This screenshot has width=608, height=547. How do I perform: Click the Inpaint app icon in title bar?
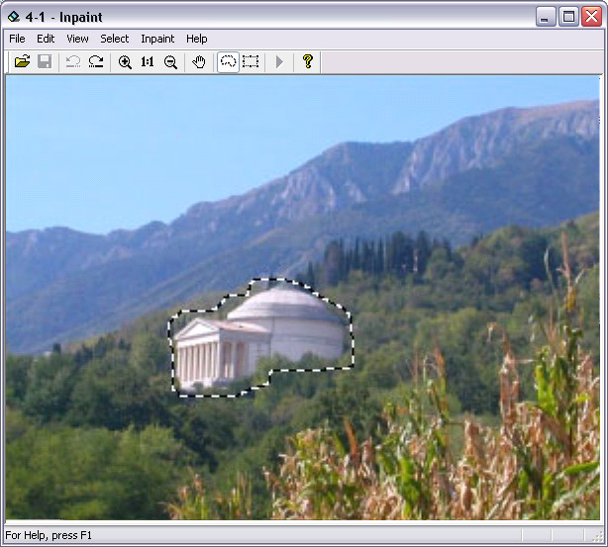(14, 17)
